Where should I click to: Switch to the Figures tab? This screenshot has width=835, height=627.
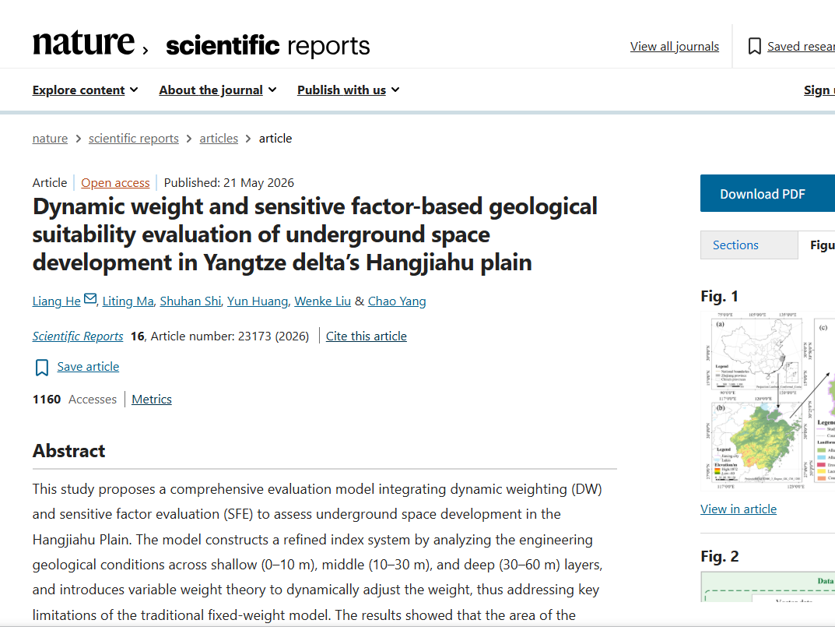(817, 245)
